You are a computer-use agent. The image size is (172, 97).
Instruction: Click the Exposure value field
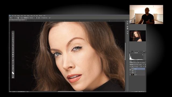click(34, 18)
